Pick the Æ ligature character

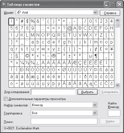[75, 63]
